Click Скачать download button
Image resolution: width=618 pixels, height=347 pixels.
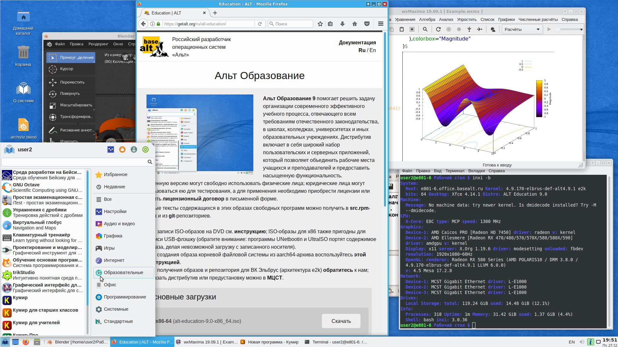[x=341, y=321]
